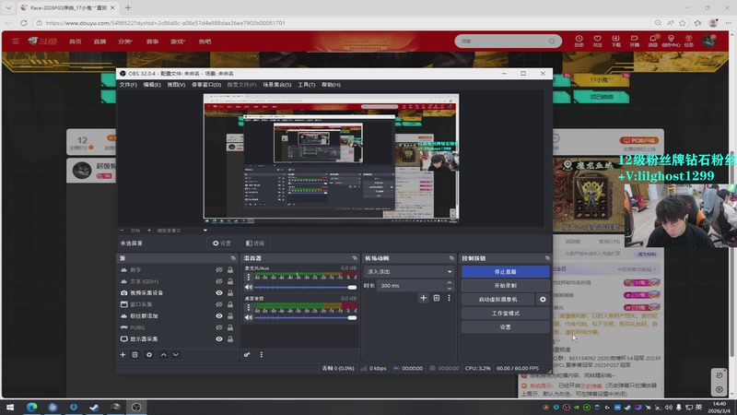
Task: Hide the 视频采集设备 source
Action: pyautogui.click(x=219, y=292)
